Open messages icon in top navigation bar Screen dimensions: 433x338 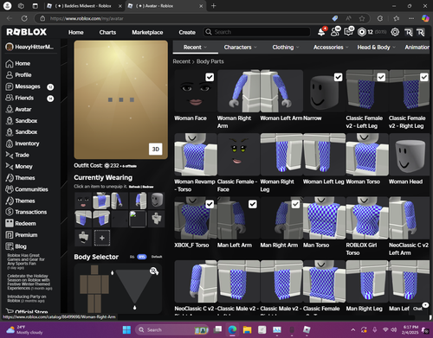[x=349, y=31]
